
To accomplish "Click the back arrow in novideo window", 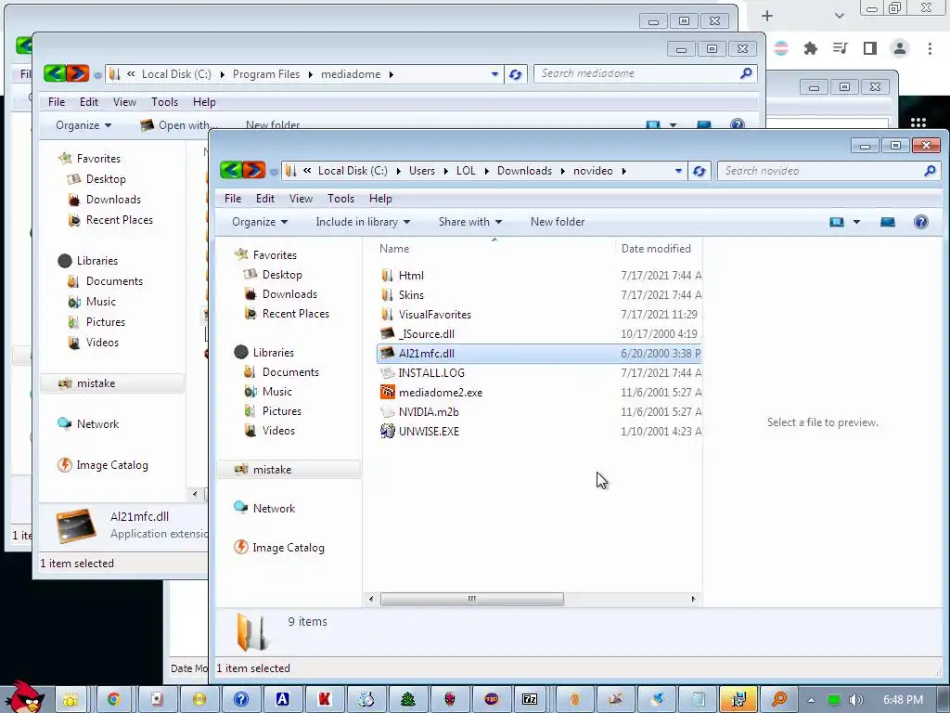I will (x=231, y=171).
